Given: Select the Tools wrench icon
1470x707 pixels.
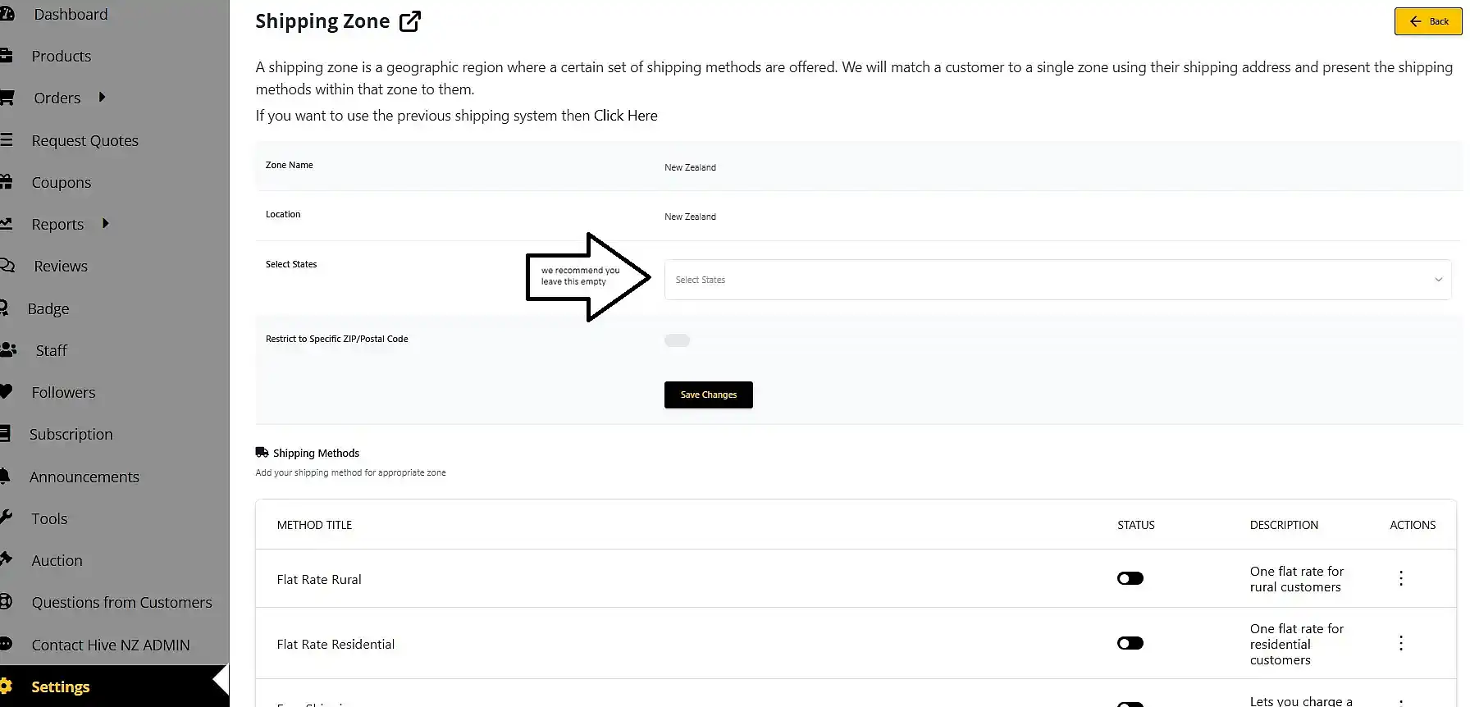Looking at the screenshot, I should [x=6, y=518].
